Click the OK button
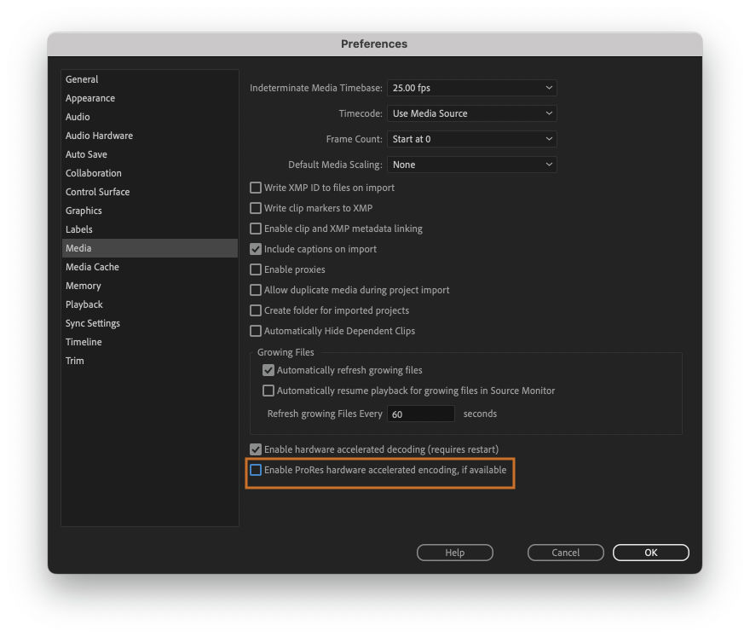750x637 pixels. coord(651,553)
